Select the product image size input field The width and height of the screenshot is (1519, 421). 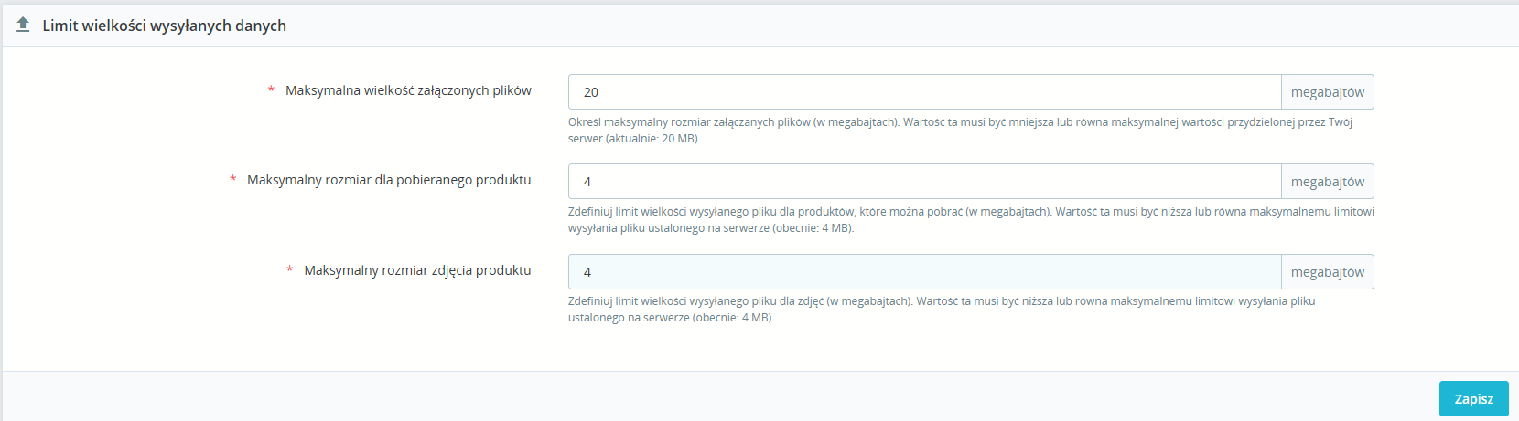coord(924,272)
